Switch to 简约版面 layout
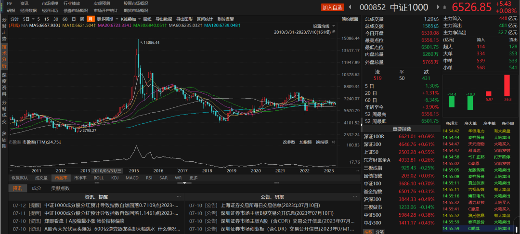The image size is (520, 234). click(350, 19)
